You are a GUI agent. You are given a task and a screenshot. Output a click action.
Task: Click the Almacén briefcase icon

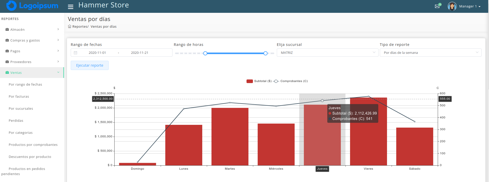[7, 29]
